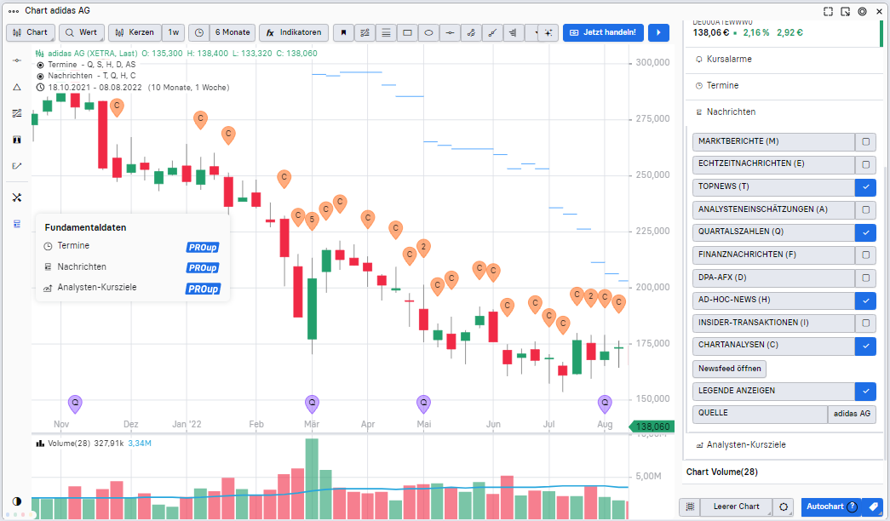Select the horizontal line icon in left sidebar
Image resolution: width=890 pixels, height=521 pixels.
click(17, 60)
